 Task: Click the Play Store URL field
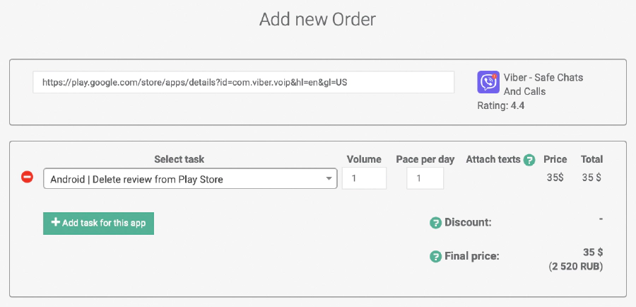pyautogui.click(x=243, y=82)
